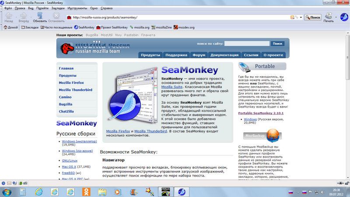The width and height of the screenshot is (350, 197).
Task: Open the Печать button dropdown arrow
Action: (336, 17)
